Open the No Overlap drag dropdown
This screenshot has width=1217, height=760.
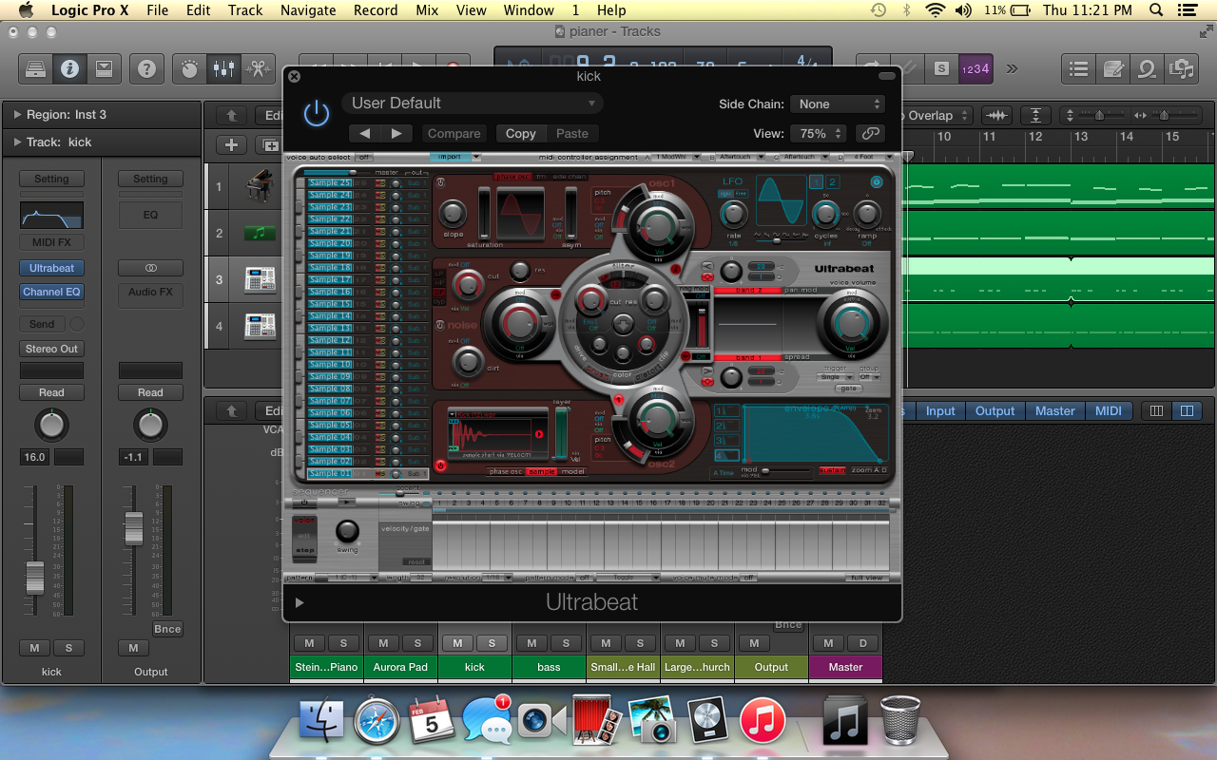937,115
